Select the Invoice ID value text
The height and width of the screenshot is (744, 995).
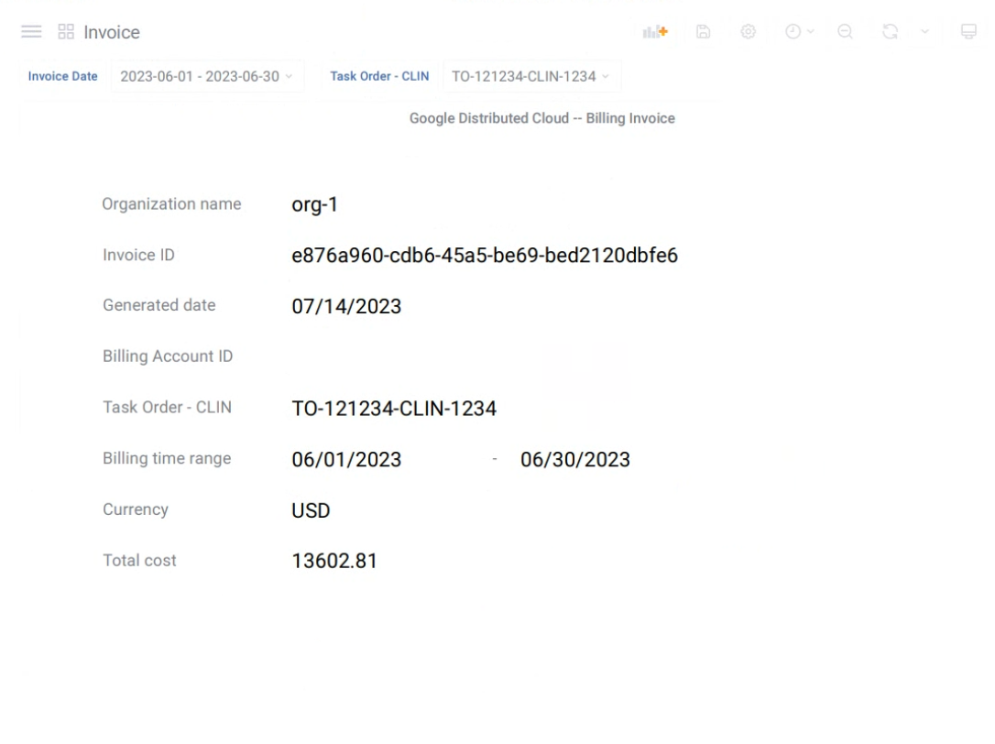484,256
